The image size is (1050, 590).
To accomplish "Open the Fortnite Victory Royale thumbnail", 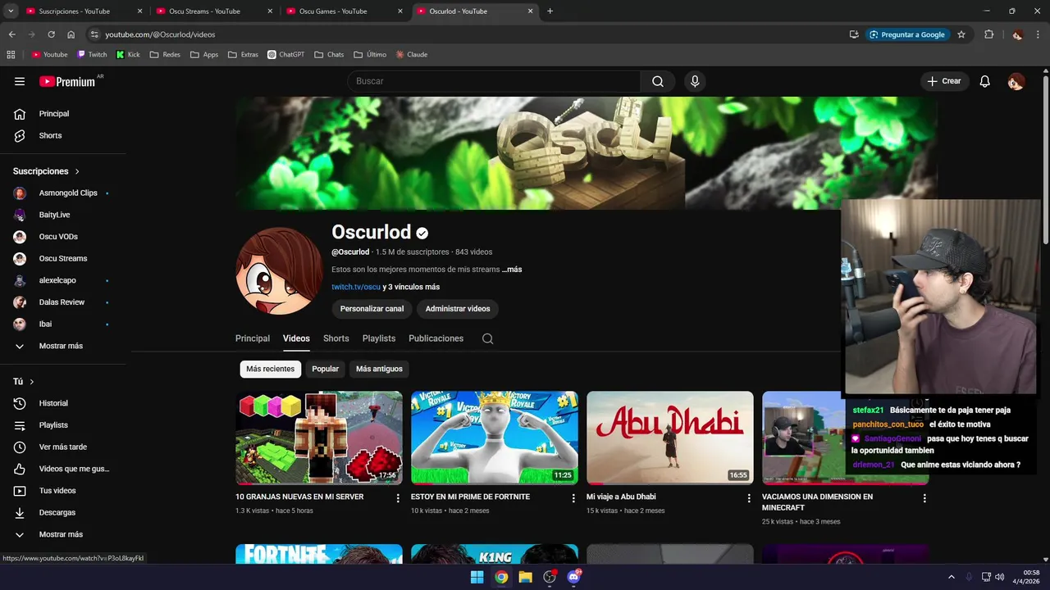I will (494, 438).
